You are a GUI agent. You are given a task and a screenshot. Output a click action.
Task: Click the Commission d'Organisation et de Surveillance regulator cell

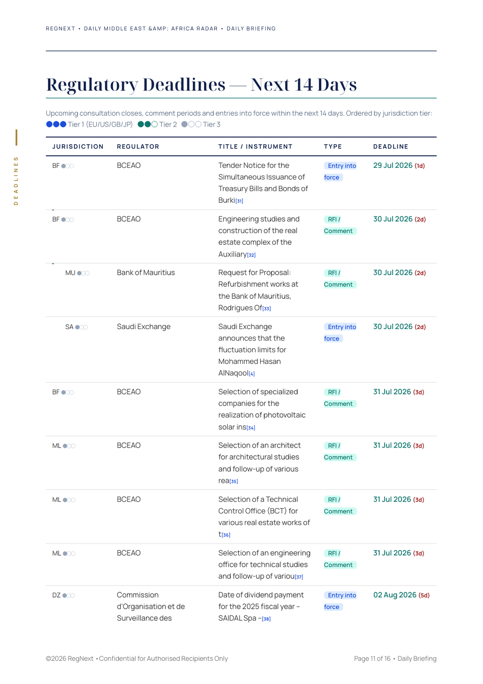pyautogui.click(x=151, y=607)
